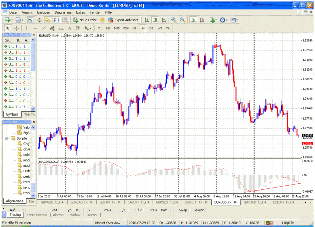This screenshot has height=227, width=315.
Task: Open the Journal terminal tab
Action: (92, 215)
